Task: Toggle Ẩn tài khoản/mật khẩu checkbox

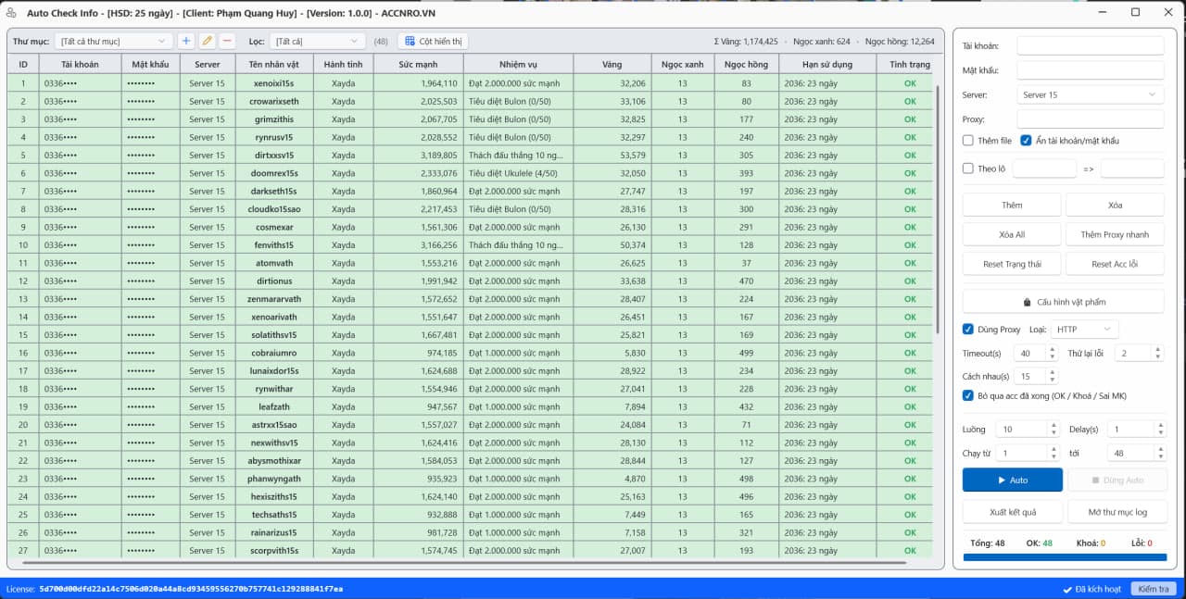Action: click(x=1026, y=141)
